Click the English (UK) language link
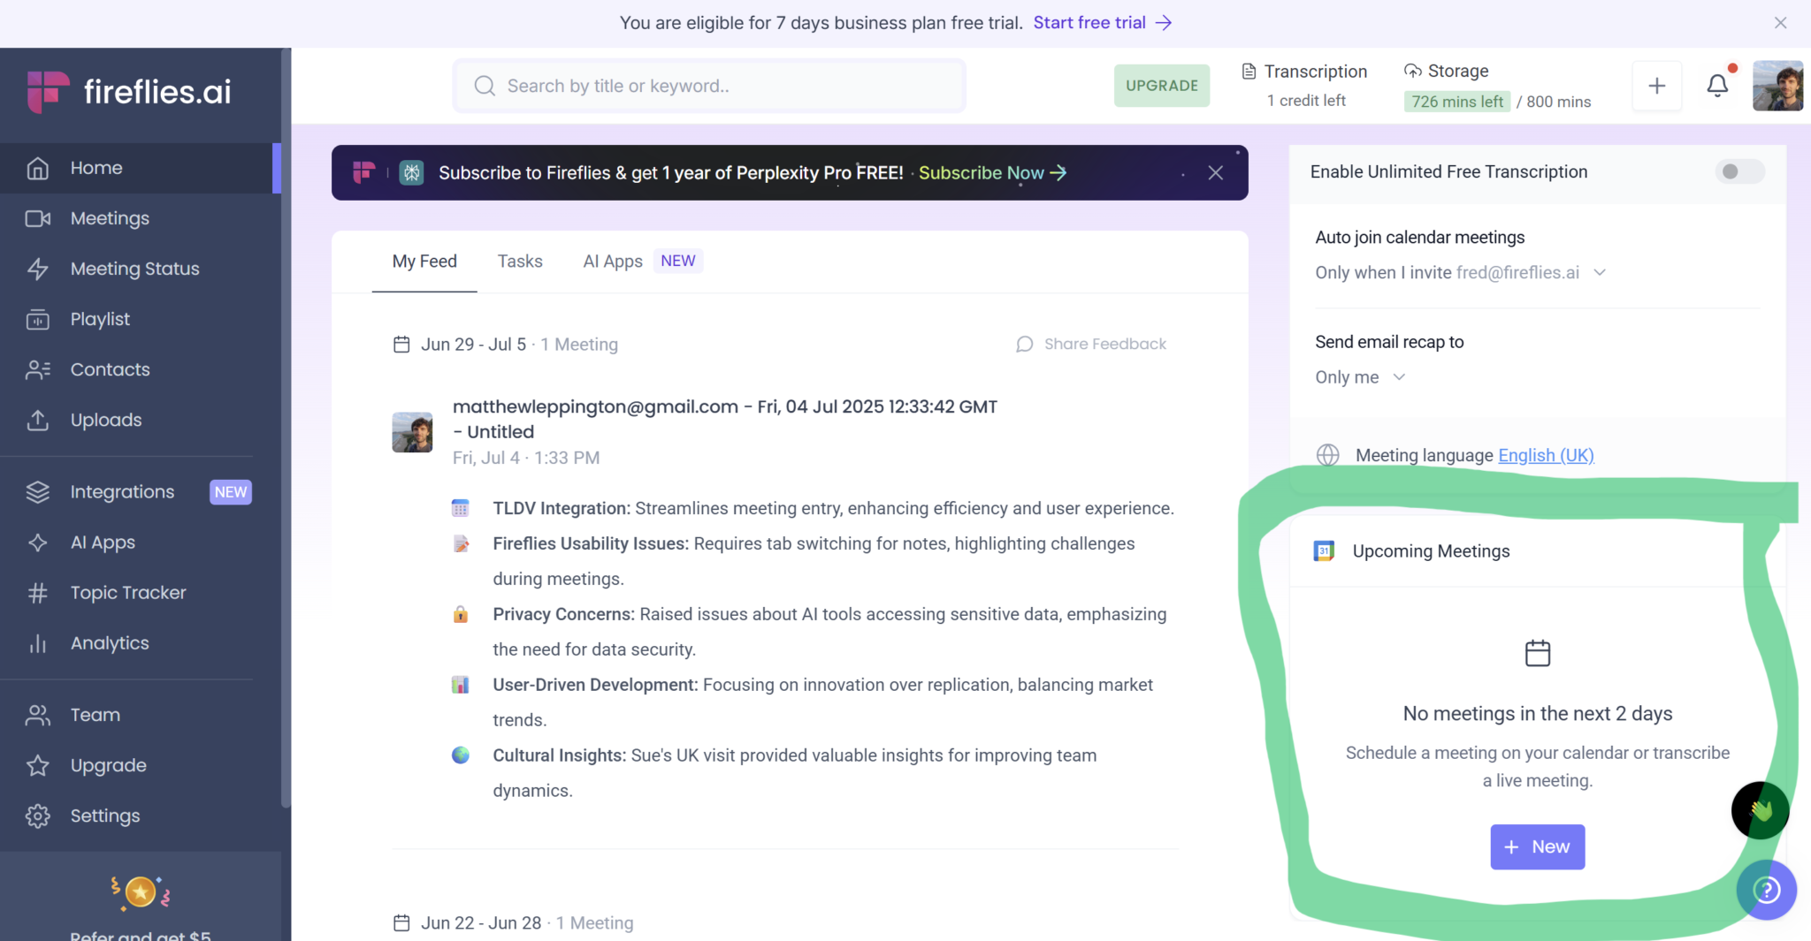 pyautogui.click(x=1546, y=455)
